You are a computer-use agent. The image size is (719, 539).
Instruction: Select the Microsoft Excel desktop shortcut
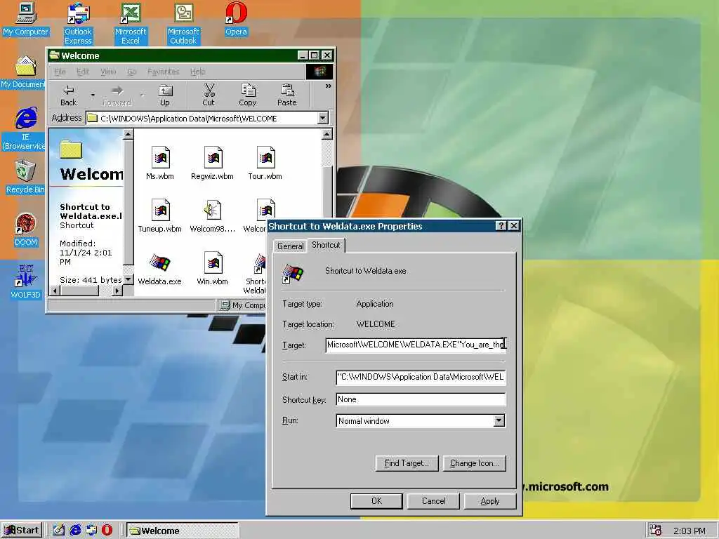click(131, 24)
